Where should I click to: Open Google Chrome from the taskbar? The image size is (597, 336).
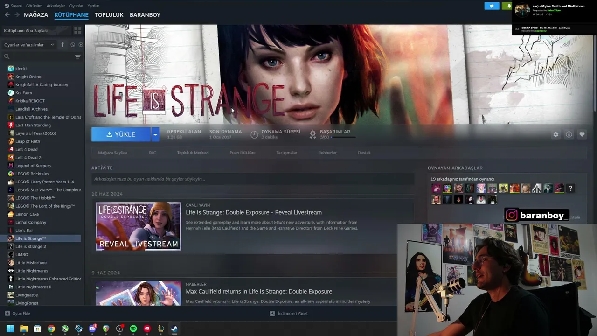(51, 329)
